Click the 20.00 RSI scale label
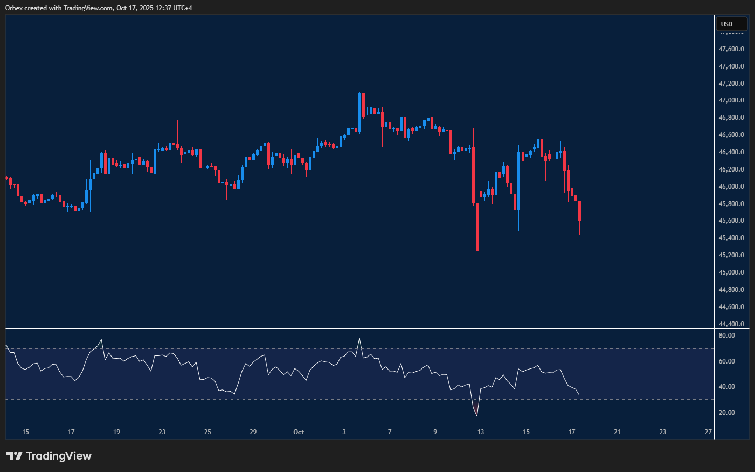Screen dimensions: 755x472 (x=726, y=413)
